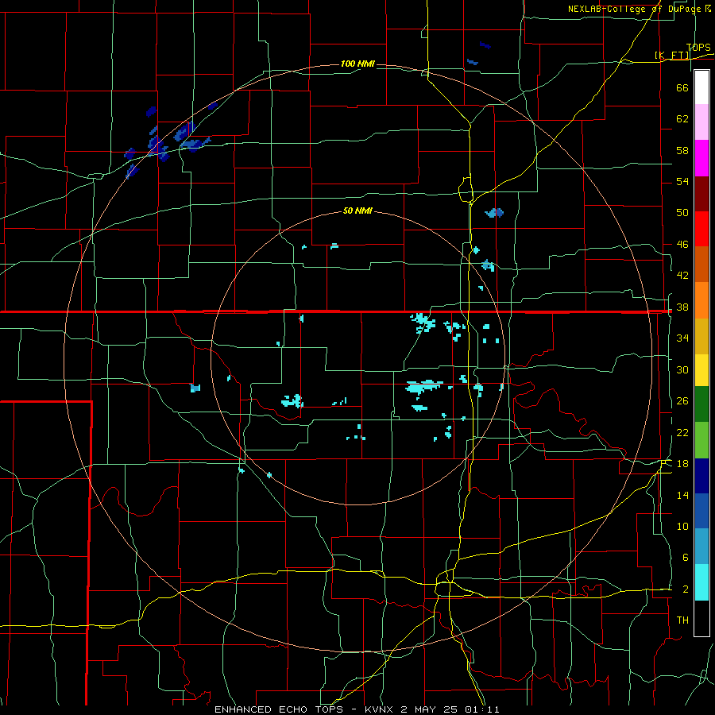Click the dark red legend color band
715x715 pixels.
[701, 194]
